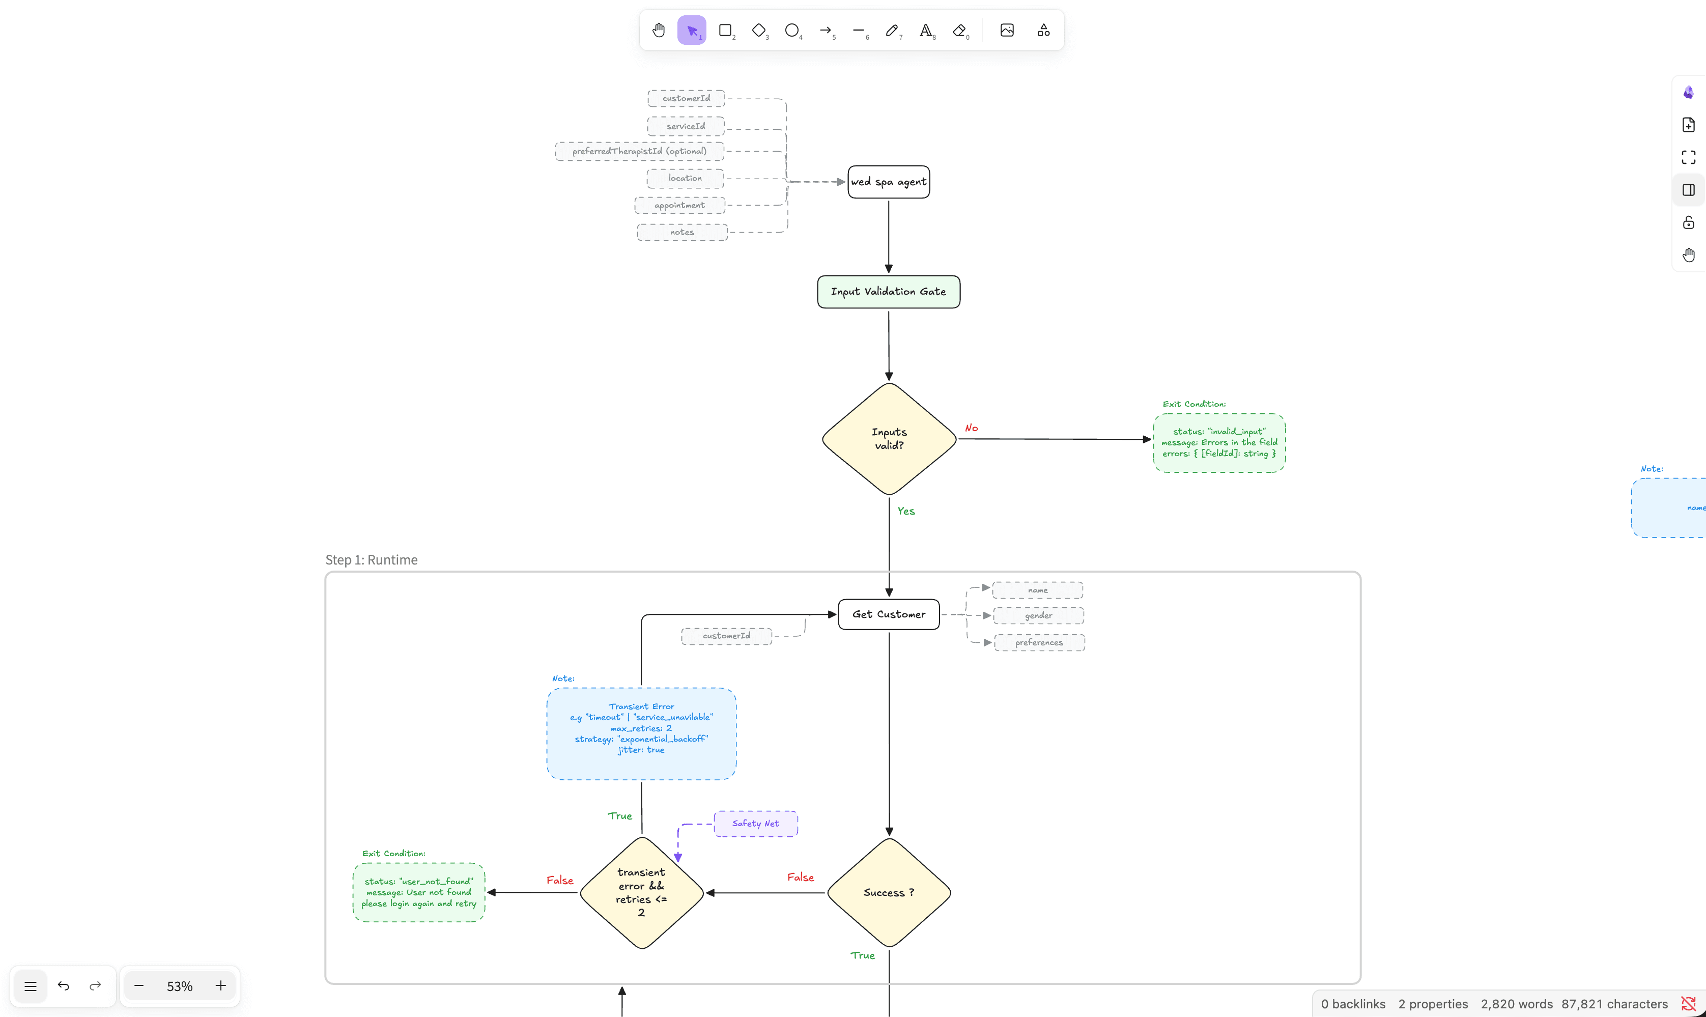Screen dimensions: 1706x1017
Task: Click '0 backlinks' in status bar
Action: (x=1353, y=1004)
